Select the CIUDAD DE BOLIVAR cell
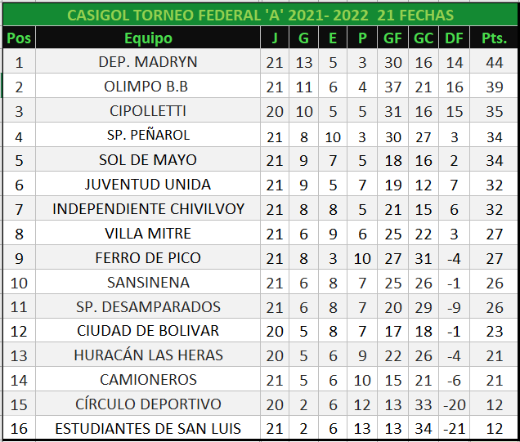Screen dimensions: 520x442 pyautogui.click(x=148, y=331)
